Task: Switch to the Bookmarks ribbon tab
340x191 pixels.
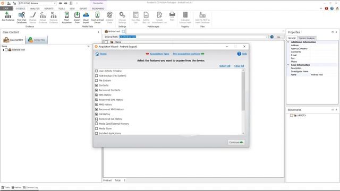Action: [98, 8]
